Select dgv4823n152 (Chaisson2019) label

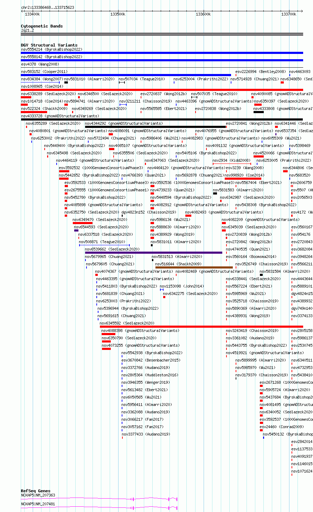click(x=149, y=212)
